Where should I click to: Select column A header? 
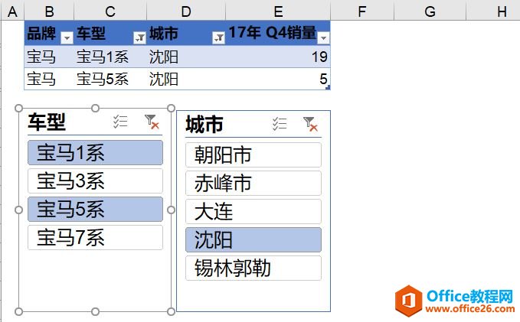(12, 11)
